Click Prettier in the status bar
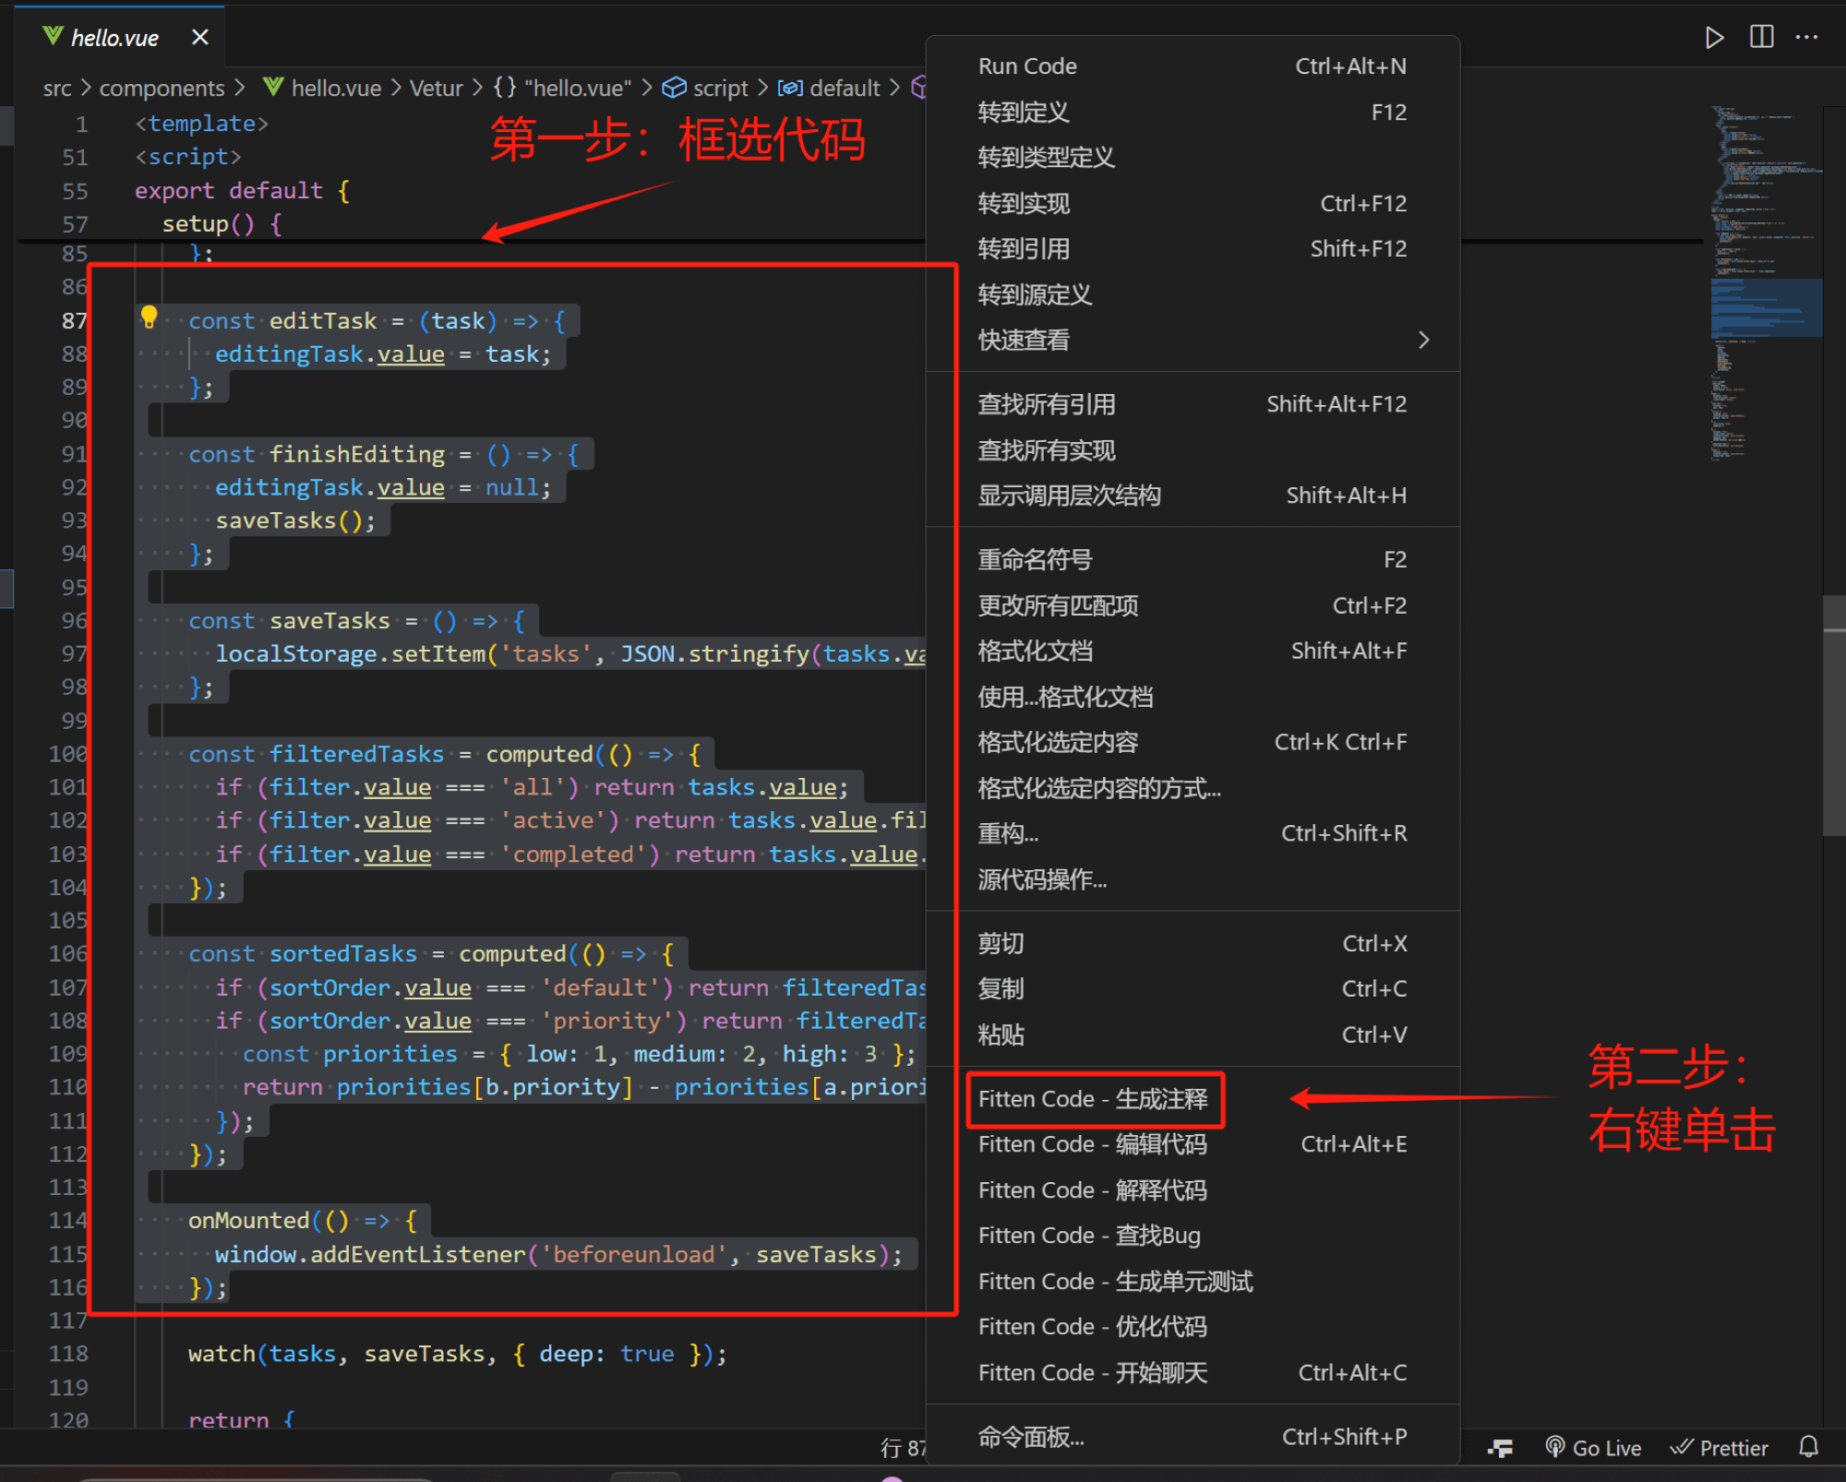The height and width of the screenshot is (1482, 1846). (1719, 1448)
